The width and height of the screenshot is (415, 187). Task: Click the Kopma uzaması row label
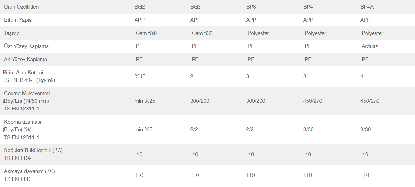(22, 129)
